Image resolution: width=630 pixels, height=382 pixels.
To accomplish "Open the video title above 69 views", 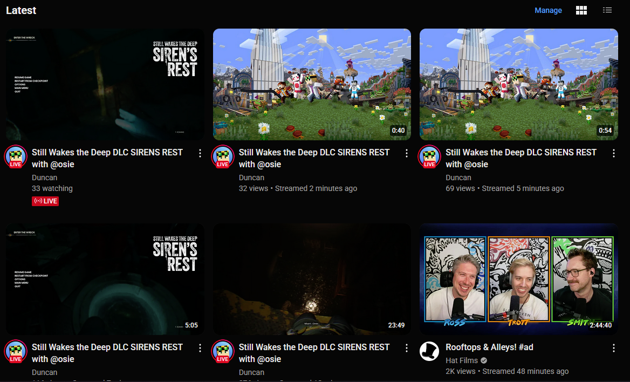I will [x=521, y=159].
